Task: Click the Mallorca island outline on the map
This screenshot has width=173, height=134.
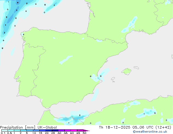Action: 126,71
